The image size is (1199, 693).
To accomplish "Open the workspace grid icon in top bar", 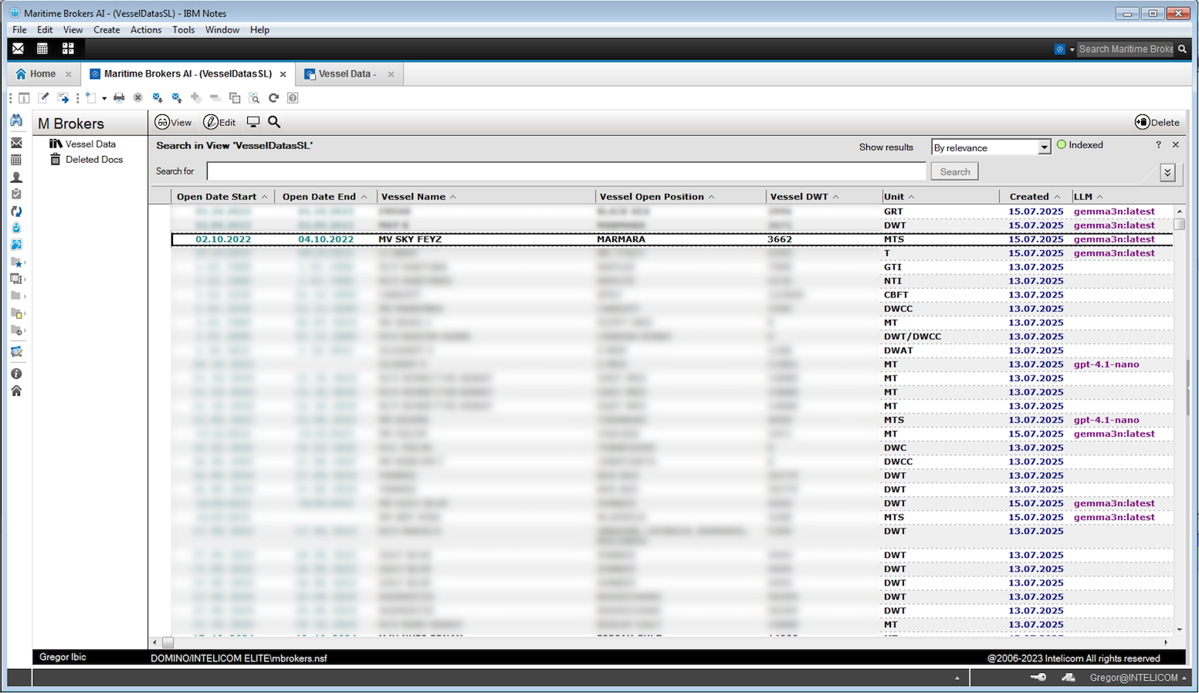I will [x=68, y=49].
